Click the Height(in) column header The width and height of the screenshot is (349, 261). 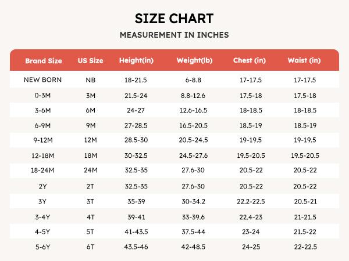point(136,60)
